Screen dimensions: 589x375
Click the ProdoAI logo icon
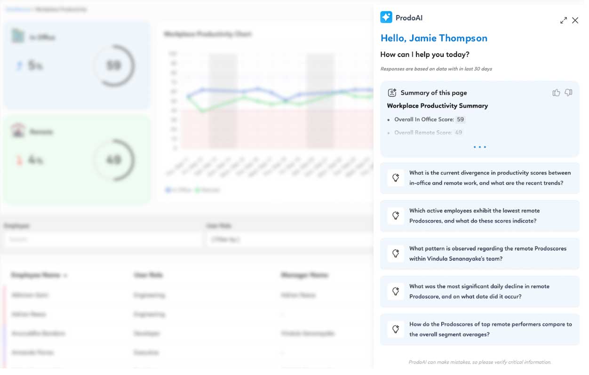click(x=386, y=17)
